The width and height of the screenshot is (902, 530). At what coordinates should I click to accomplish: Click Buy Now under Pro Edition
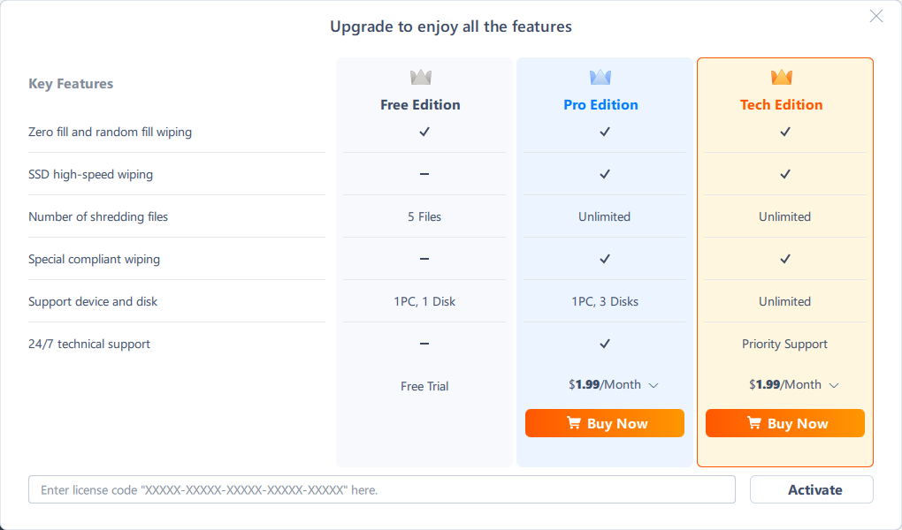[x=605, y=423]
